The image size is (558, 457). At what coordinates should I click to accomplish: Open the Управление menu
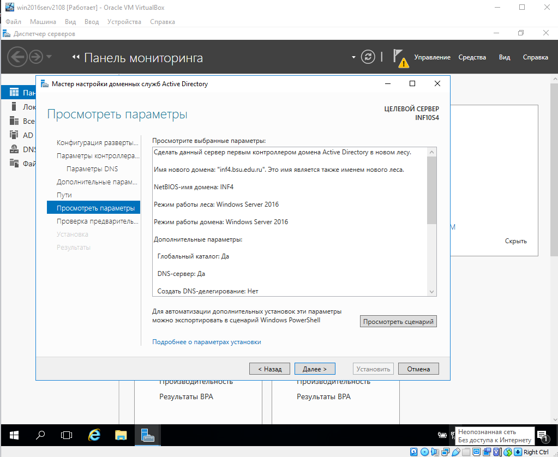[432, 57]
